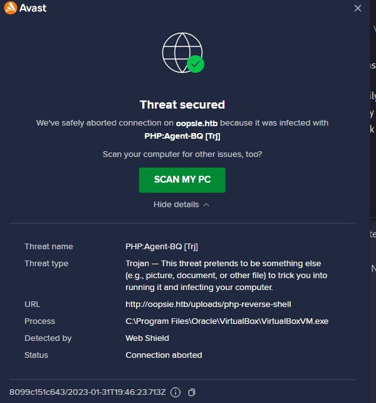Click the VirtualBoxVM.exe process path
The image size is (376, 403).
[x=227, y=321]
